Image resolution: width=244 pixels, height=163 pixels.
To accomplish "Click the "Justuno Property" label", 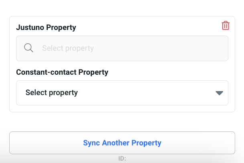I will (x=46, y=28).
